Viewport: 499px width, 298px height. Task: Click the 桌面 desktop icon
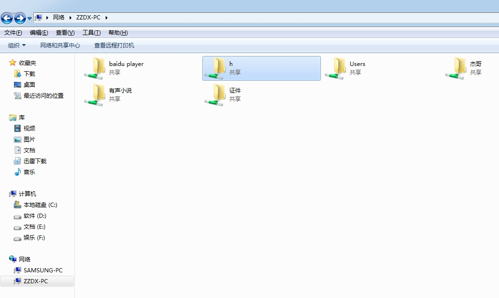(18, 84)
